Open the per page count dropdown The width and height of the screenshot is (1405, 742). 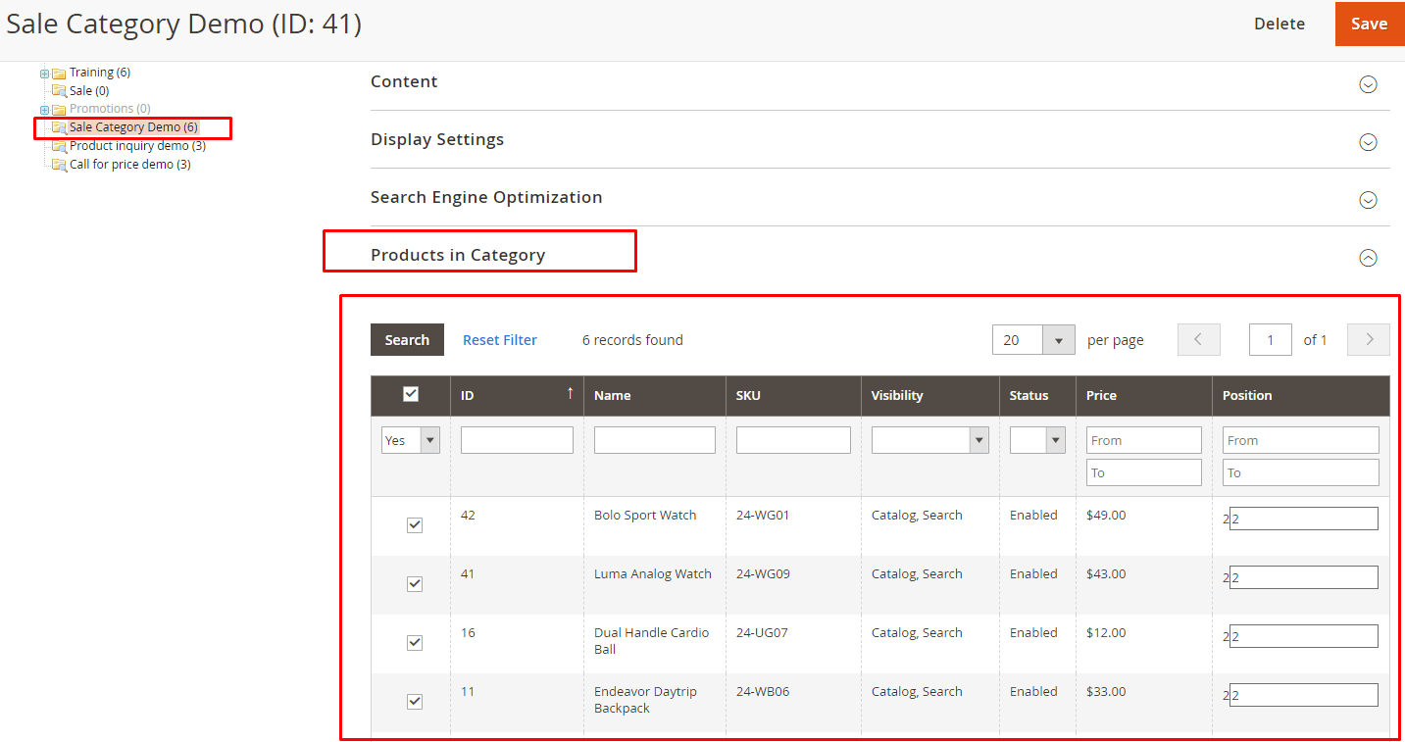[x=1058, y=340]
